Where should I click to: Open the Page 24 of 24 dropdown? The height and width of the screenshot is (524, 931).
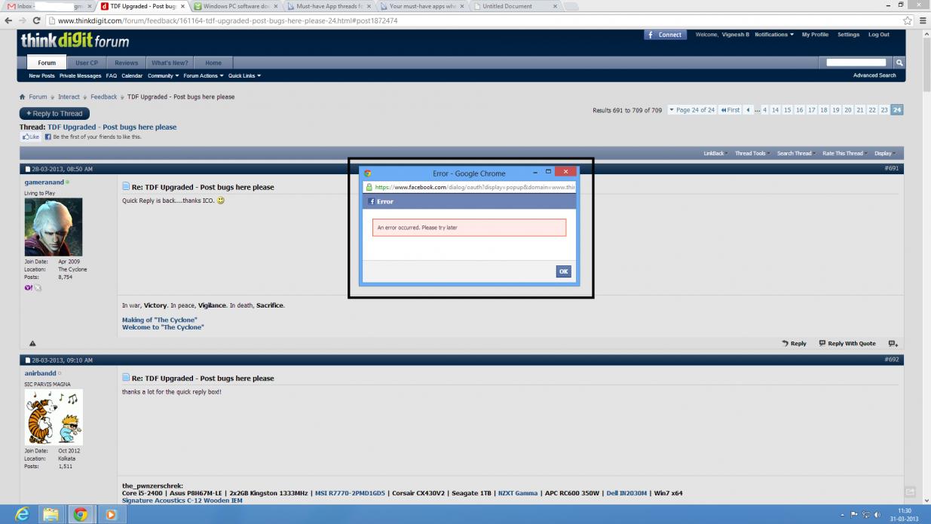click(x=691, y=110)
